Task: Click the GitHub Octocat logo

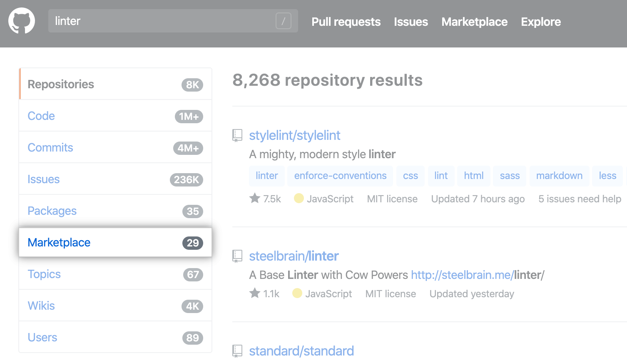Action: pyautogui.click(x=22, y=21)
